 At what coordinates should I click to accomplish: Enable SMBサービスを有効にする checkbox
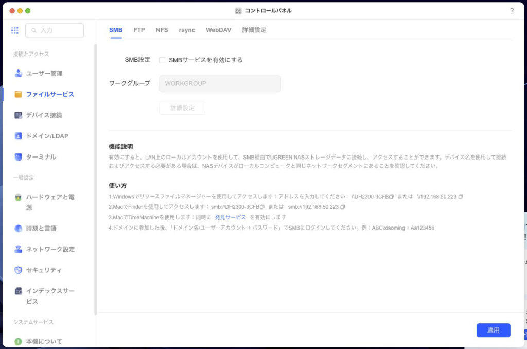162,60
